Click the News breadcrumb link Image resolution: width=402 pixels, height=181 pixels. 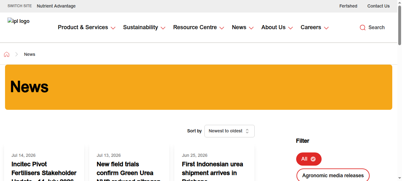click(x=30, y=54)
